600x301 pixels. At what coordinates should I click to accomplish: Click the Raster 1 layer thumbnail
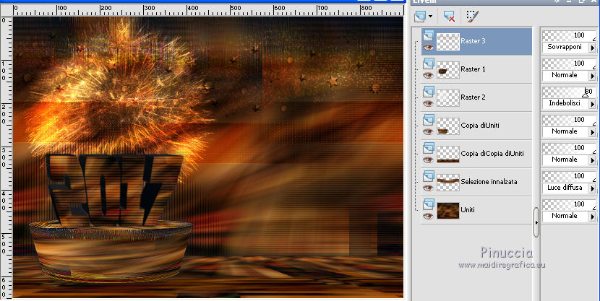pyautogui.click(x=447, y=69)
